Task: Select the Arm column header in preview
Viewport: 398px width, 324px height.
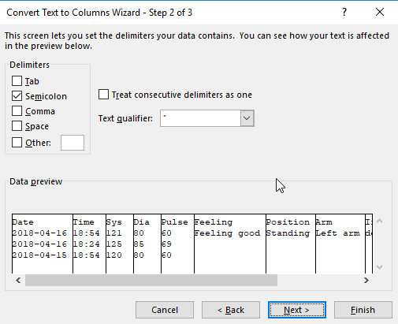Action: [324, 222]
